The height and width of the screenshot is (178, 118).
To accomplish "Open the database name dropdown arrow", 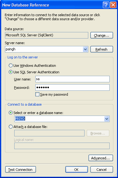I will [107, 119].
